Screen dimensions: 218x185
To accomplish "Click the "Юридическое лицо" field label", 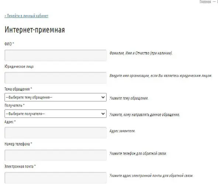I will (19, 67).
